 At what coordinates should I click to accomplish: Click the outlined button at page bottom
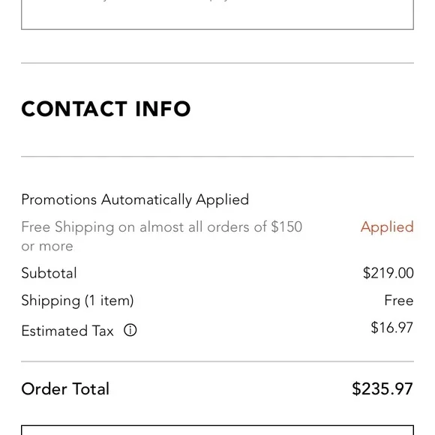pyautogui.click(x=217, y=430)
